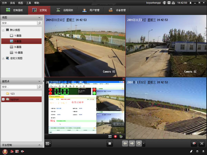Select the 9-画面 layout

tap(18, 47)
